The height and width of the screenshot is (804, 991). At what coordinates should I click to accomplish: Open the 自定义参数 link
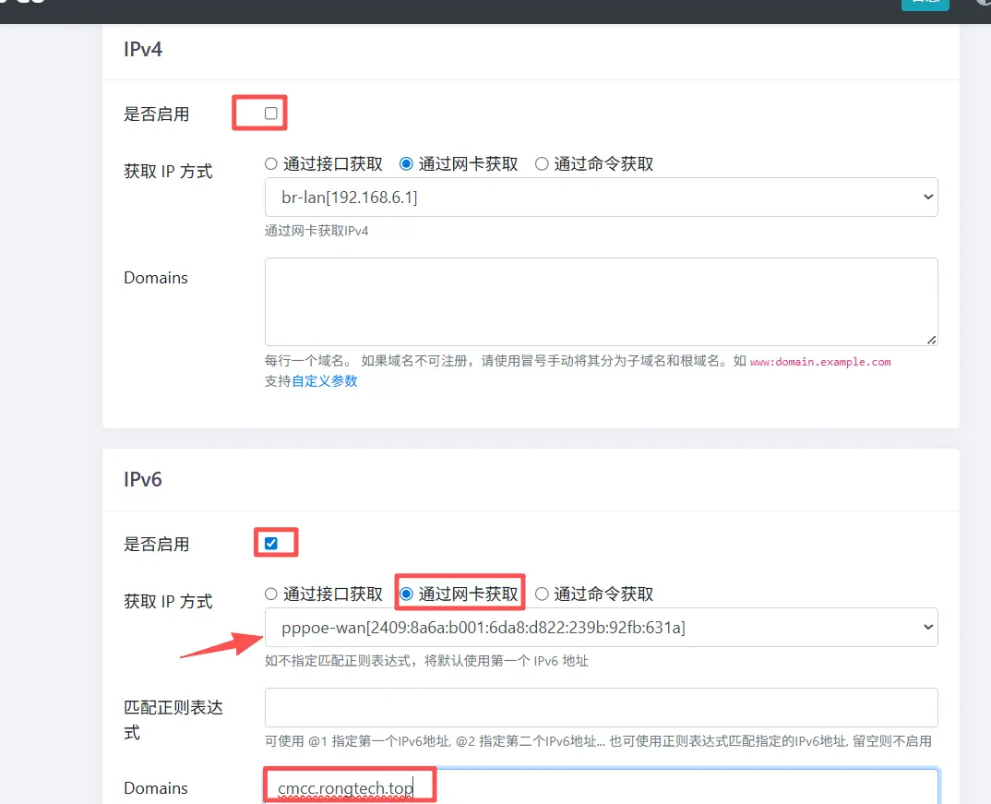[x=325, y=381]
